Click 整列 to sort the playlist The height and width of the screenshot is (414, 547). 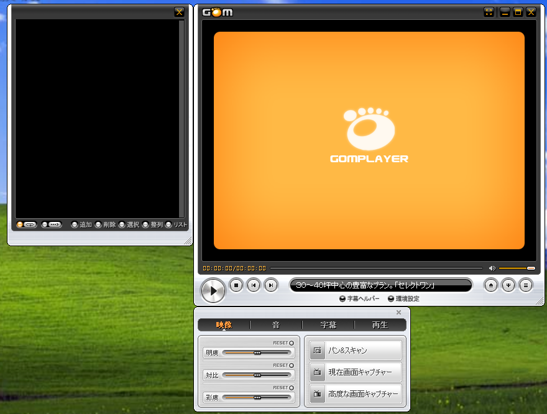coord(153,224)
